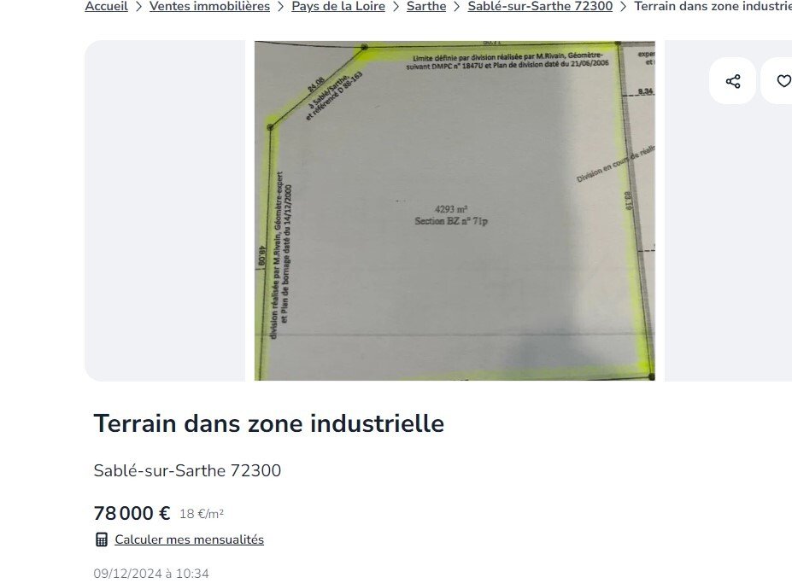Click chevron after Ventes immobilières
792x583 pixels.
[281, 7]
